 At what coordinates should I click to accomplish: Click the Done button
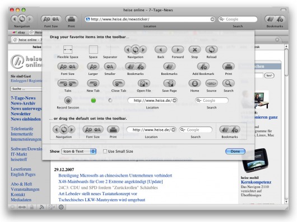(x=235, y=152)
